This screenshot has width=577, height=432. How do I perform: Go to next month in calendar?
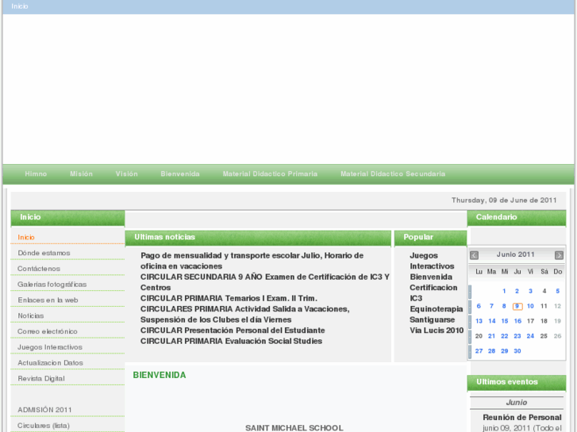559,255
